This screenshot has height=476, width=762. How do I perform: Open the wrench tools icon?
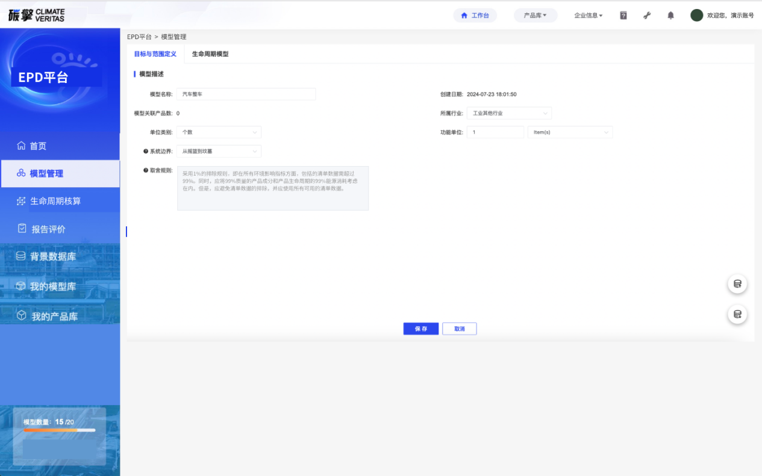click(647, 16)
